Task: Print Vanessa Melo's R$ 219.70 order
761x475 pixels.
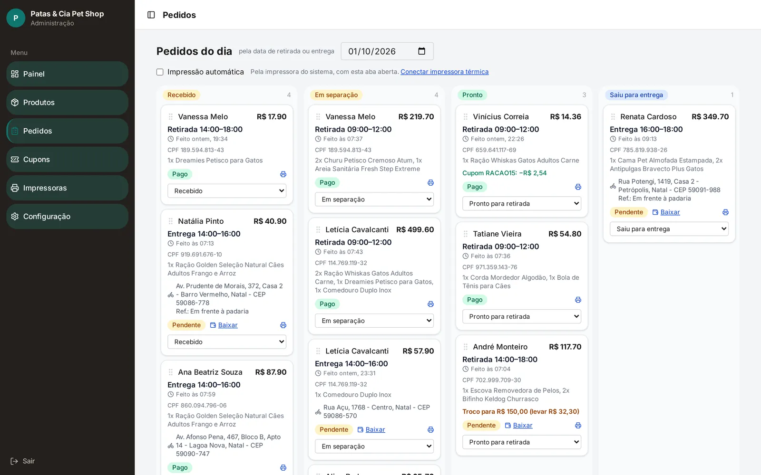Action: (x=430, y=183)
